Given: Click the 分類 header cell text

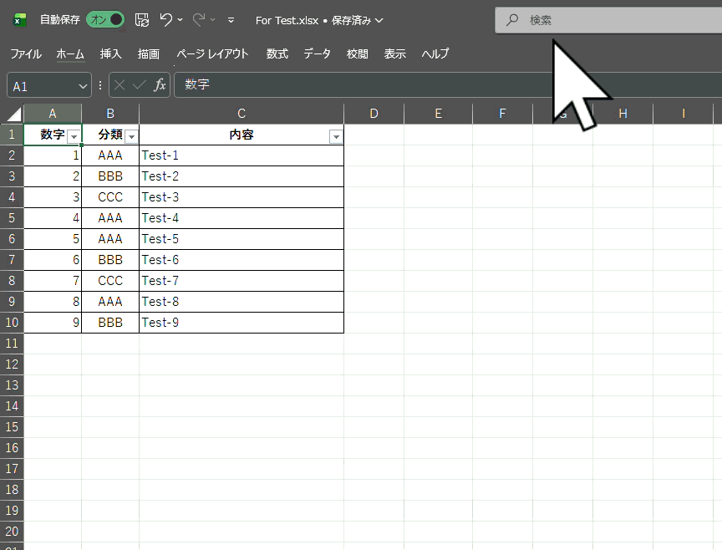Looking at the screenshot, I should [x=110, y=135].
